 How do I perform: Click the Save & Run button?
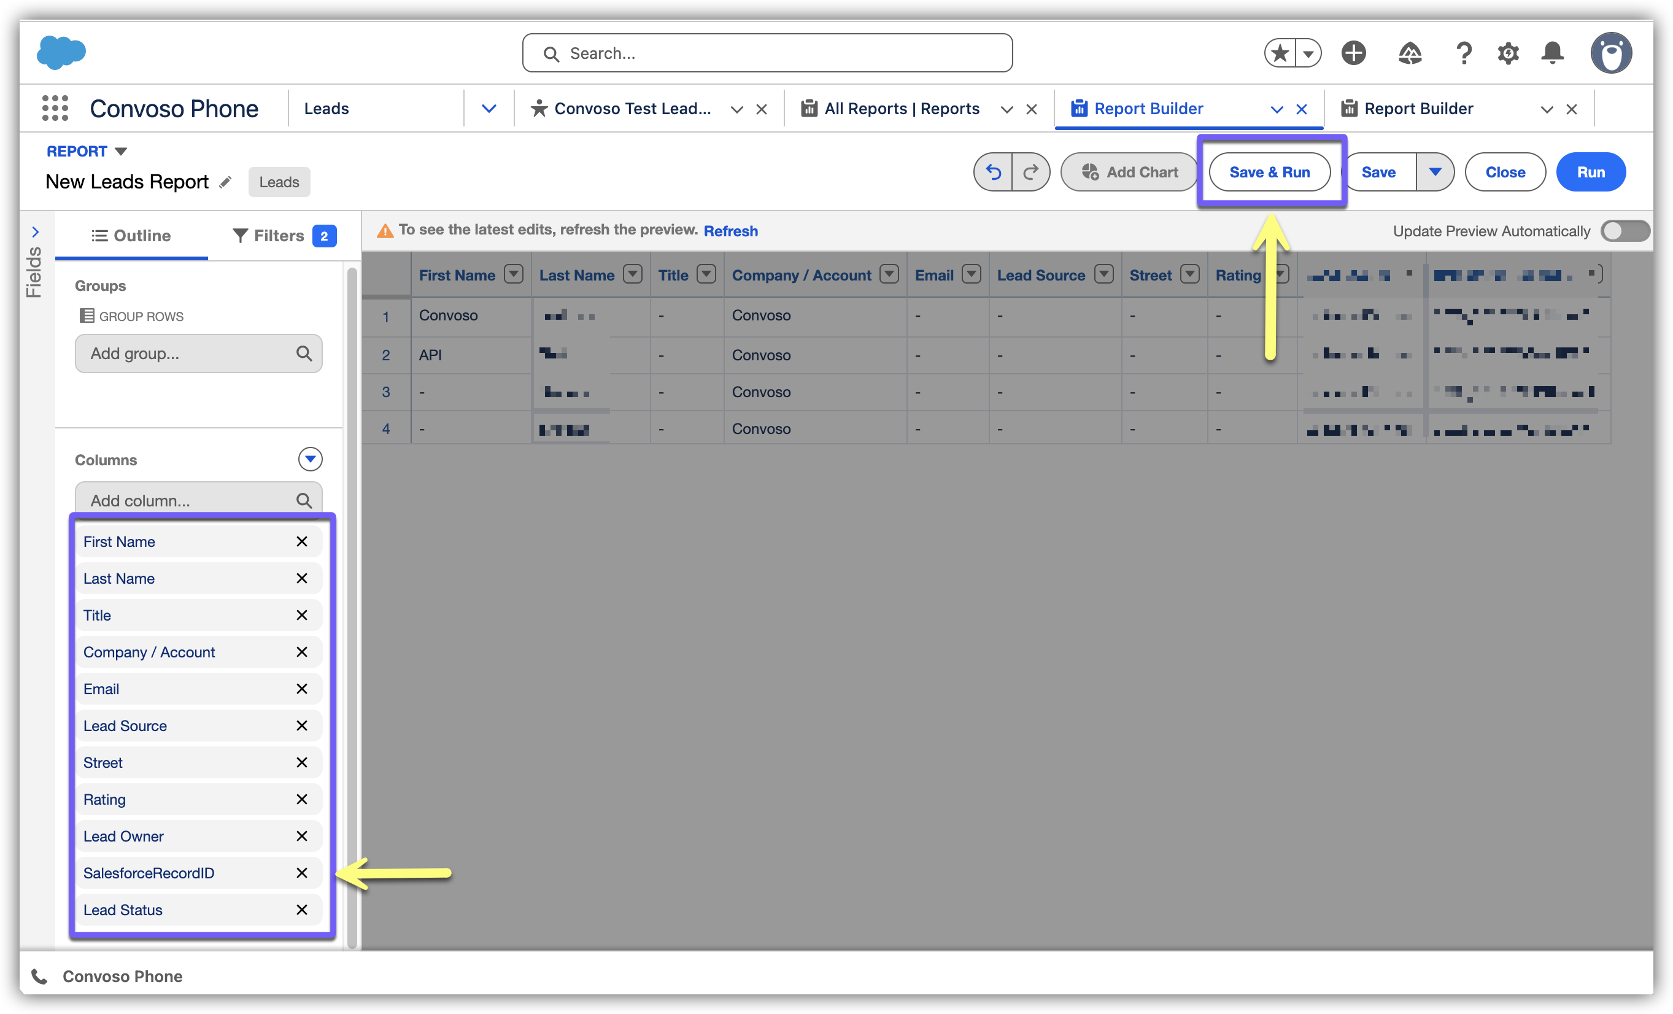[1269, 172]
